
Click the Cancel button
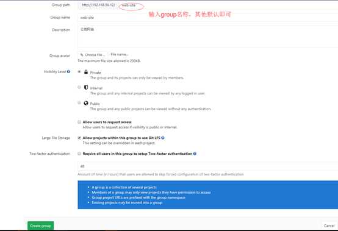(329, 226)
